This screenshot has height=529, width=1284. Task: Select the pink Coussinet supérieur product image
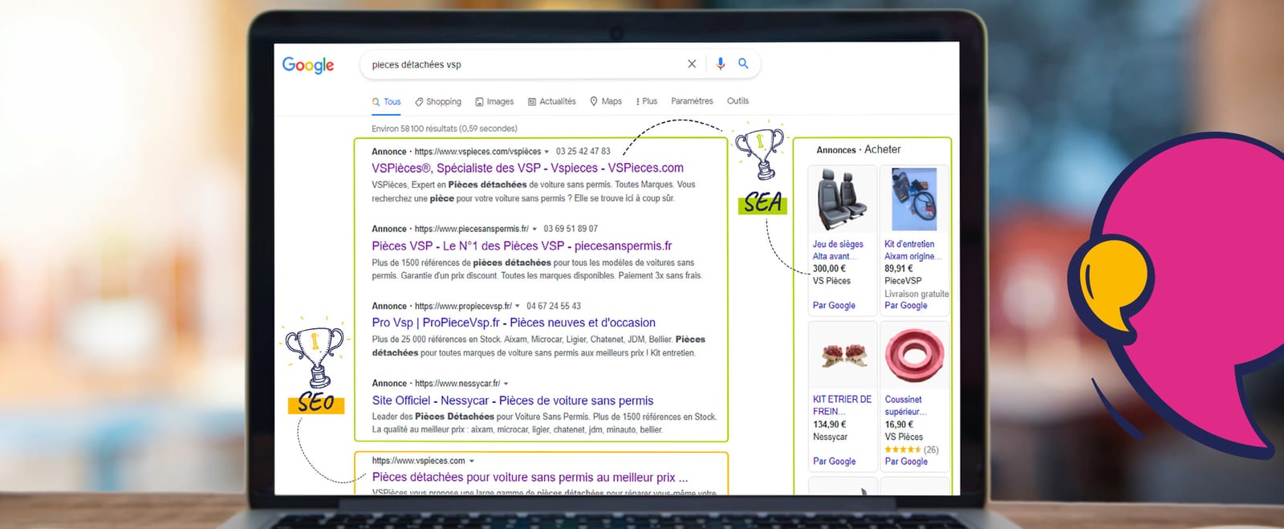click(914, 355)
